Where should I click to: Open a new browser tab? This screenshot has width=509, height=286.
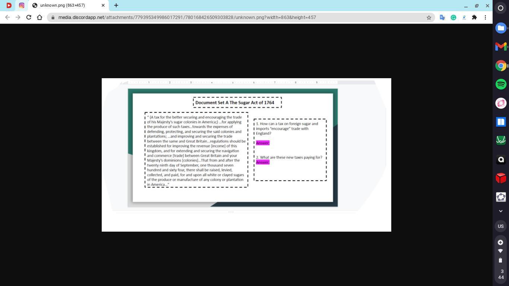(x=116, y=5)
